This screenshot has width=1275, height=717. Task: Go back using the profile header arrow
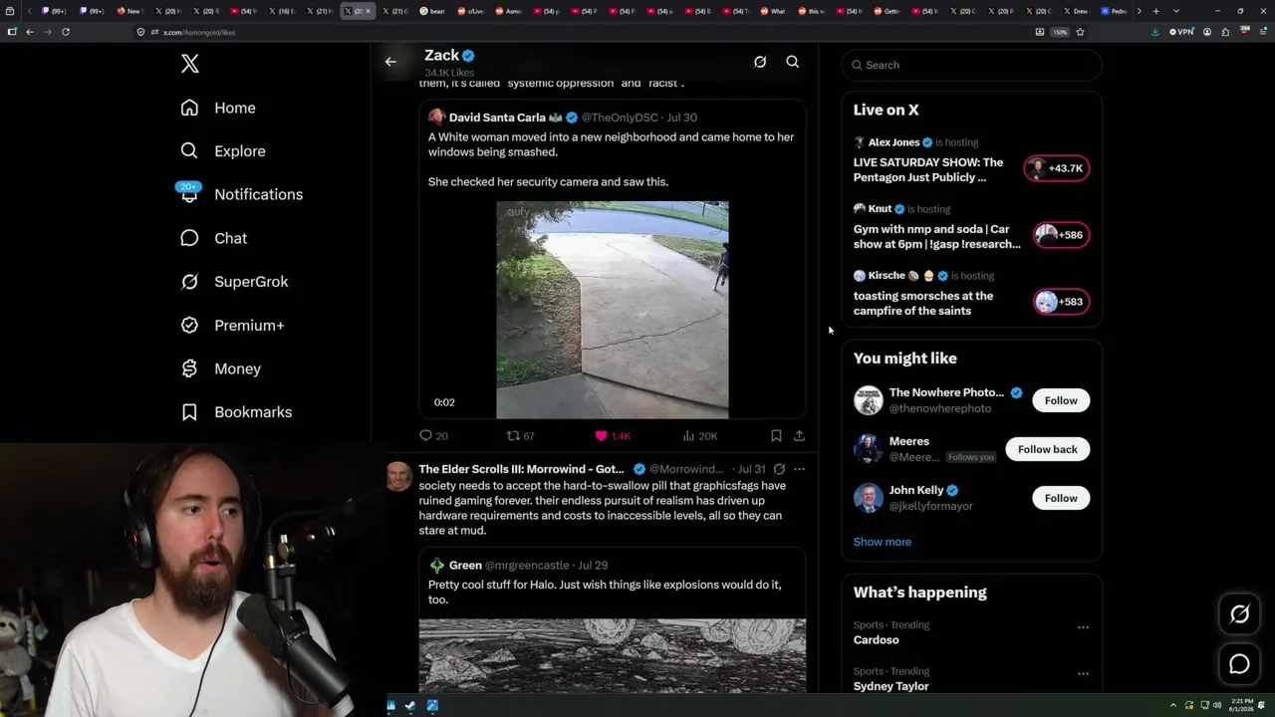(390, 62)
